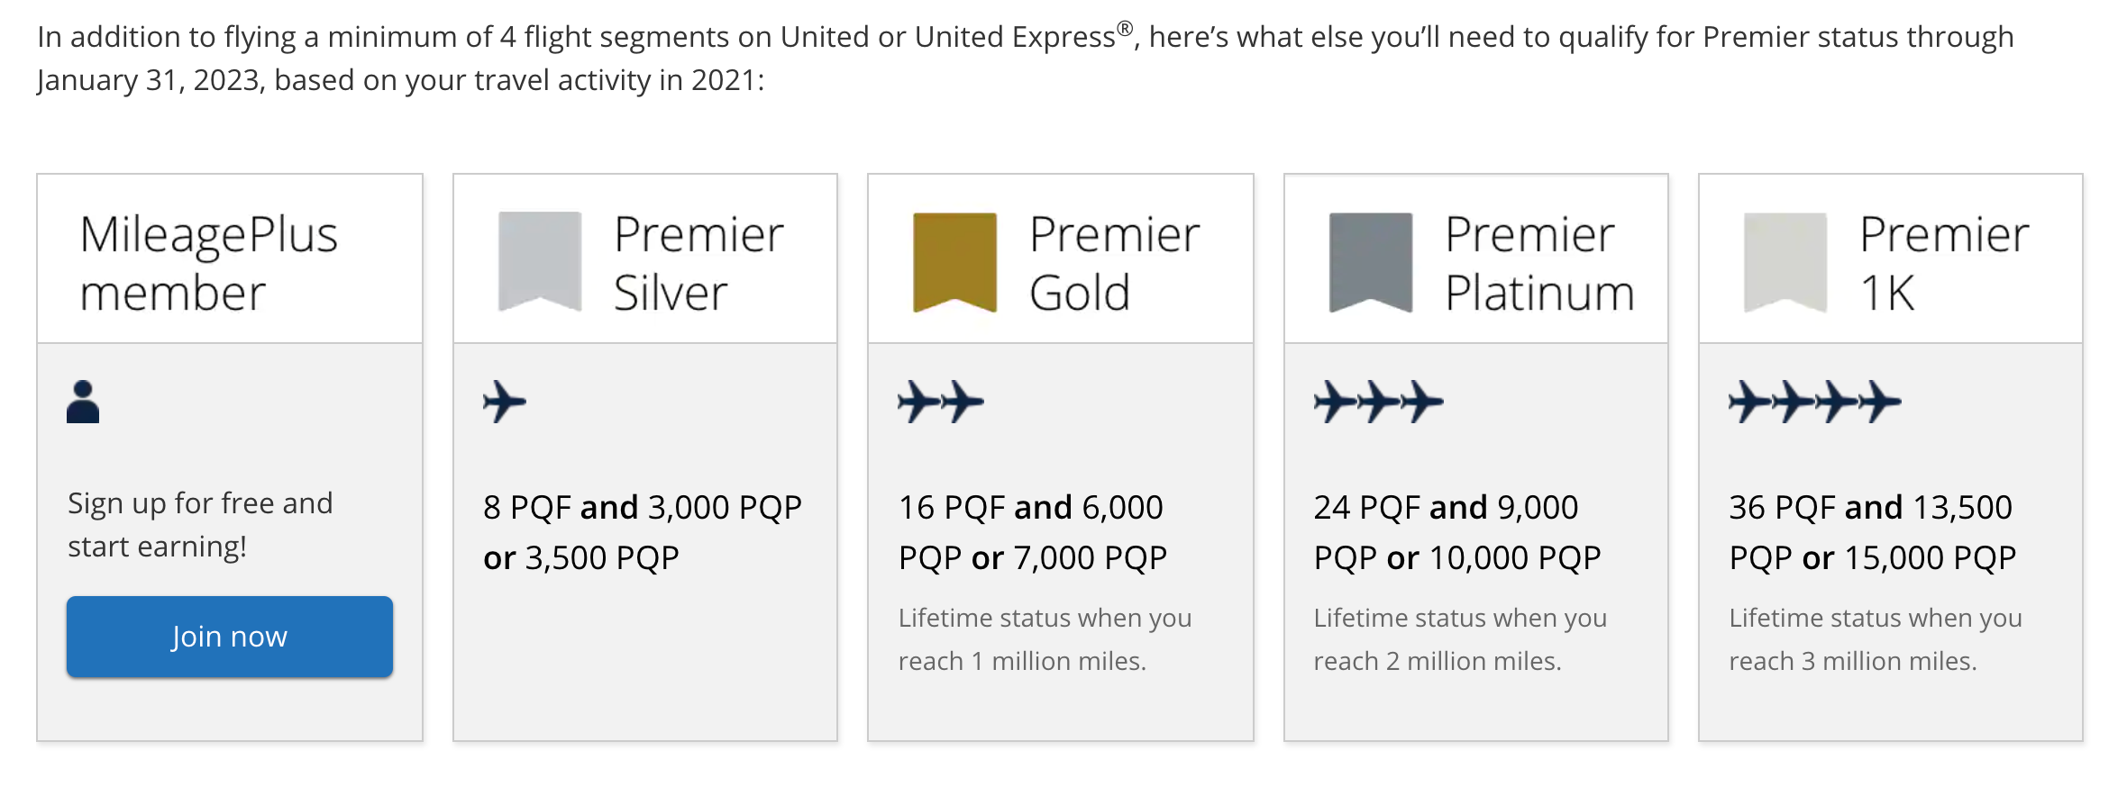Image resolution: width=2127 pixels, height=787 pixels.
Task: Click the single airplane icon under Silver
Action: click(x=504, y=402)
